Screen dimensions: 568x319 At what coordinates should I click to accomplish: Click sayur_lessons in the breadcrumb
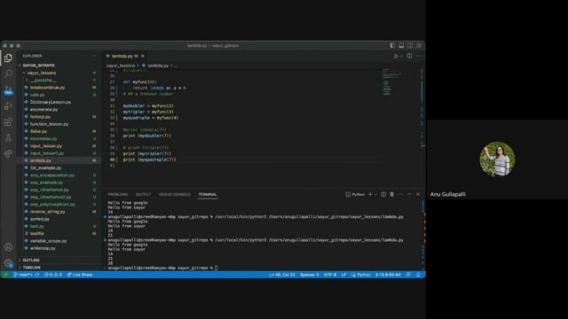pyautogui.click(x=121, y=66)
